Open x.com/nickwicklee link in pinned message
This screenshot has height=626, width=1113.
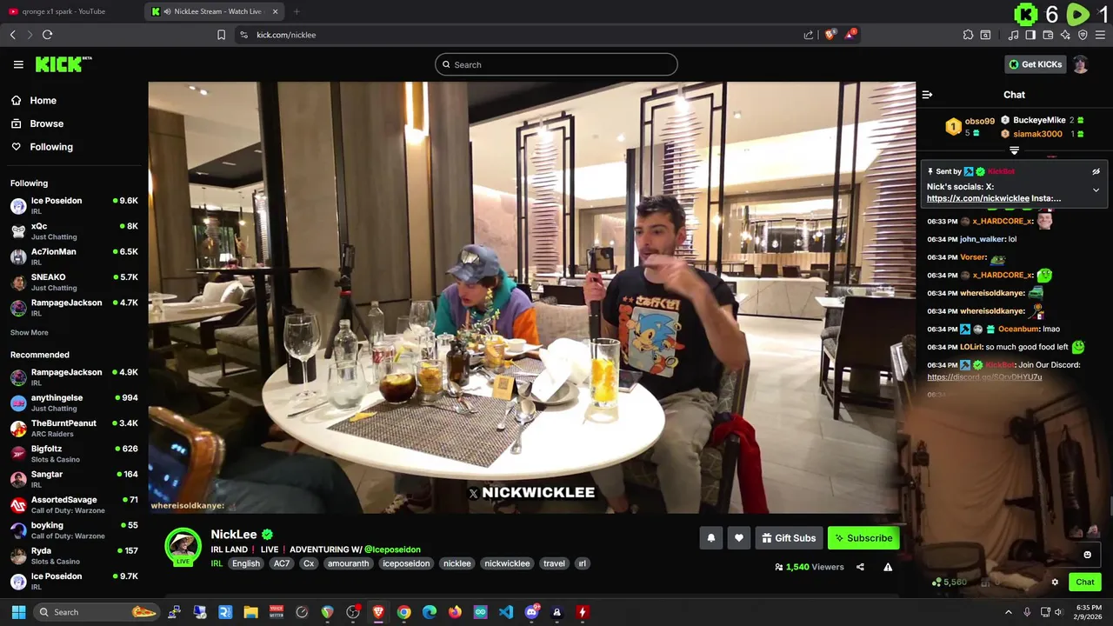[977, 198]
